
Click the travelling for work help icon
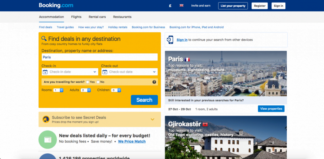tap(154, 82)
